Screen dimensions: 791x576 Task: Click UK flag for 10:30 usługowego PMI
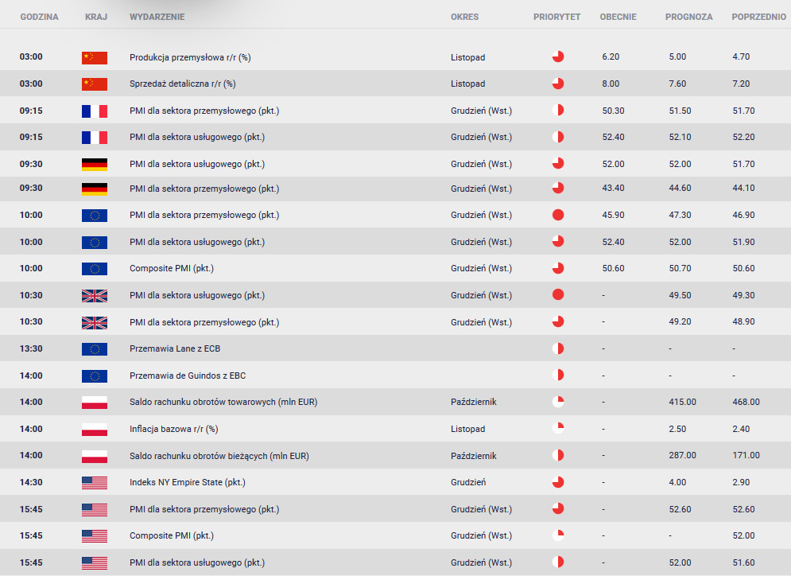point(95,295)
